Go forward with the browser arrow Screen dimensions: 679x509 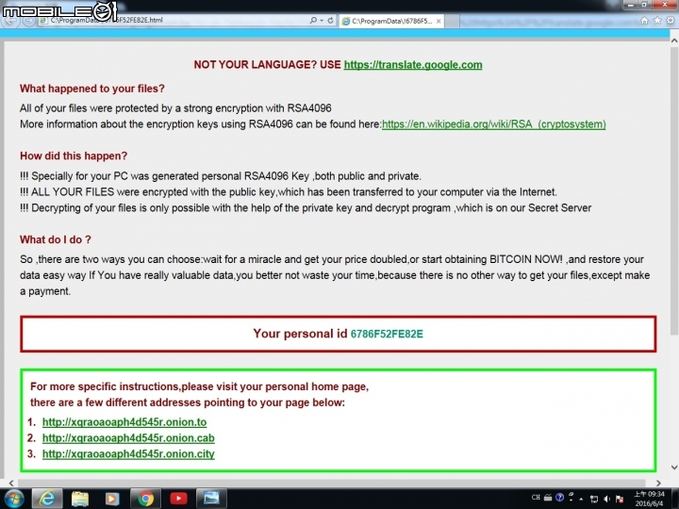click(28, 21)
